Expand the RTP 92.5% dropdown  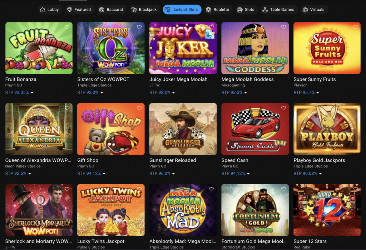(18, 174)
